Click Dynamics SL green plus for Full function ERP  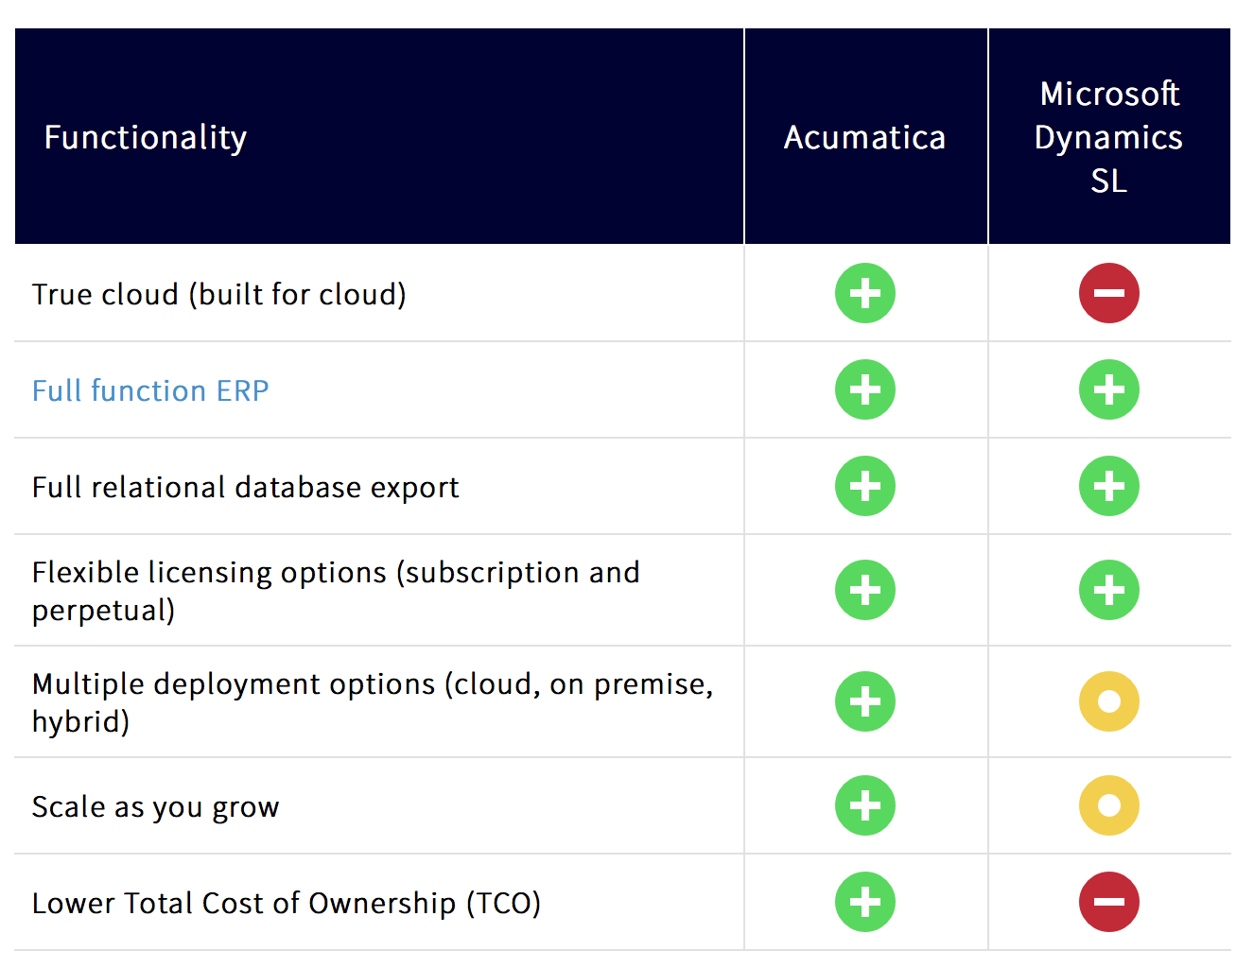(x=1108, y=389)
